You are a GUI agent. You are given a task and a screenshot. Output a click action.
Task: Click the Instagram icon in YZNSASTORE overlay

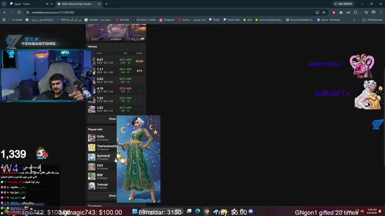click(27, 39)
